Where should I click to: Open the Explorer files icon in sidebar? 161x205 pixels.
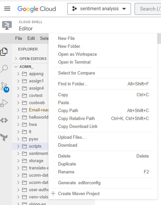[4, 52]
